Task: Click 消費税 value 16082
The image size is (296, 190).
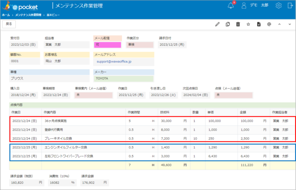Action: pyautogui.click(x=62, y=183)
